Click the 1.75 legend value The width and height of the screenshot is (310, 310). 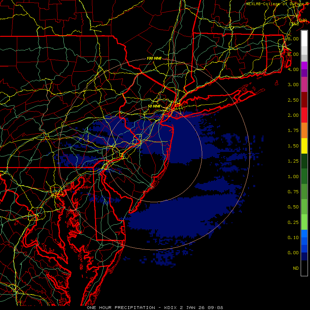(293, 131)
